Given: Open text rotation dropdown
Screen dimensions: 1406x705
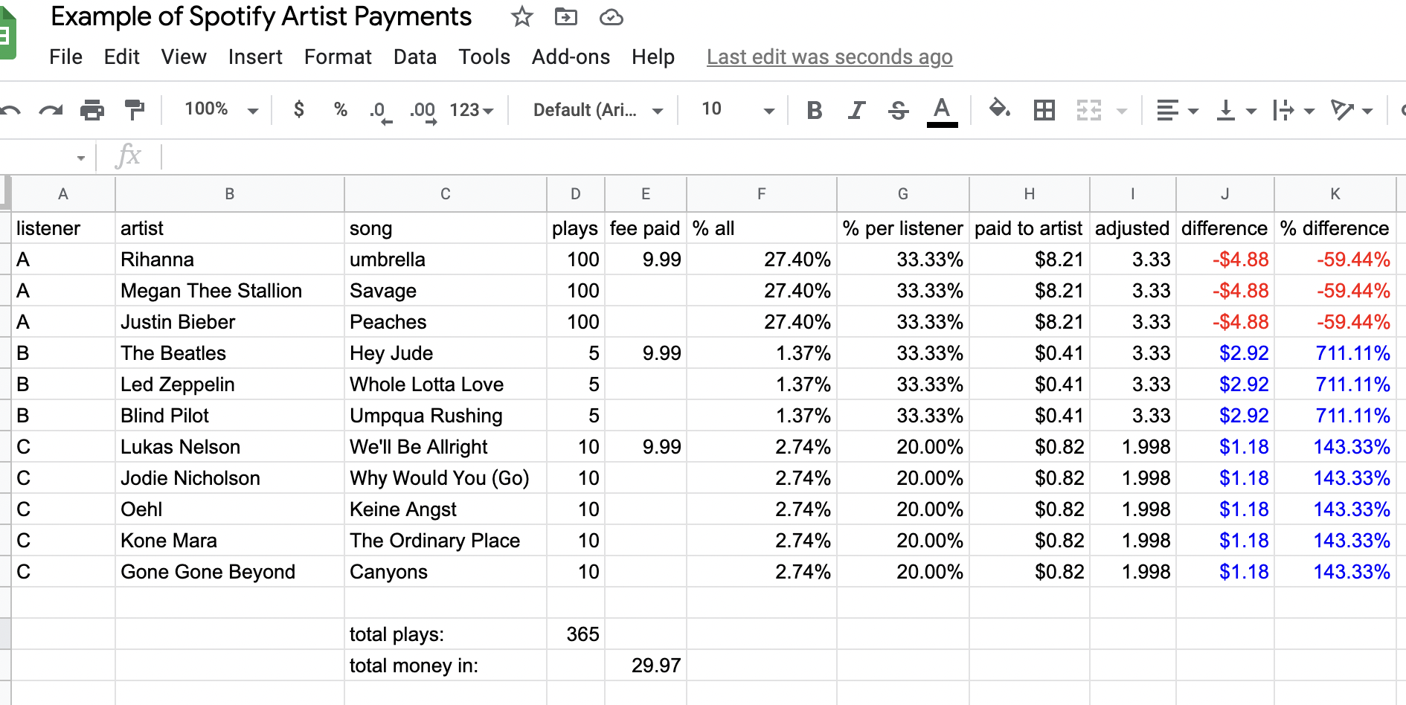Looking at the screenshot, I should pos(1351,111).
